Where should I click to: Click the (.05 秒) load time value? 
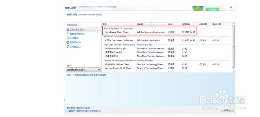[202, 64]
